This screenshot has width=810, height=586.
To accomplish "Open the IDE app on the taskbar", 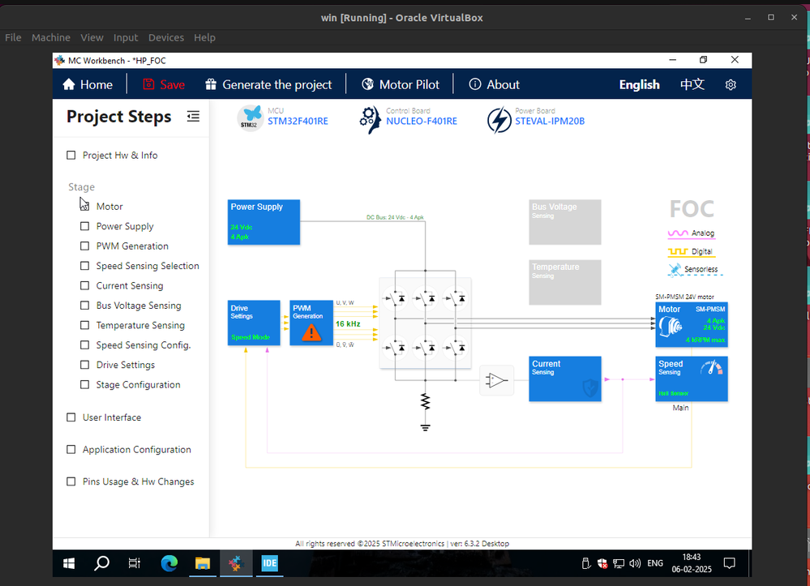I will point(270,563).
